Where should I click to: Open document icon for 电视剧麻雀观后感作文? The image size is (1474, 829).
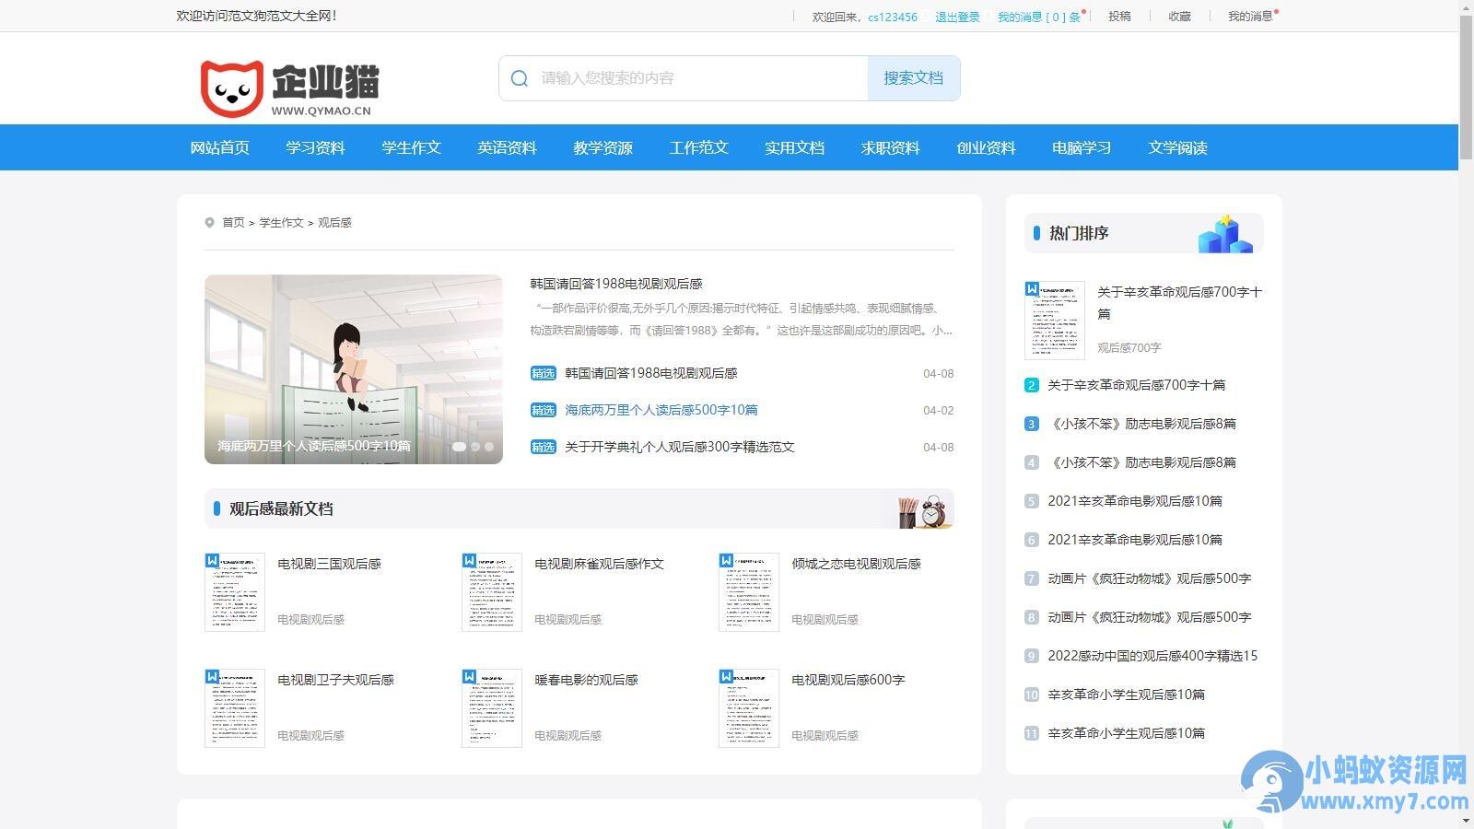pos(492,592)
